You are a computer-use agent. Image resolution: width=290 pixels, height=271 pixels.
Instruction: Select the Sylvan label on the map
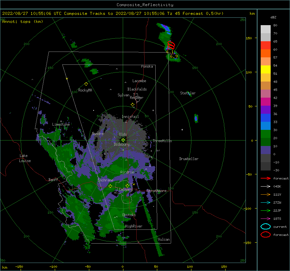[x=123, y=95]
